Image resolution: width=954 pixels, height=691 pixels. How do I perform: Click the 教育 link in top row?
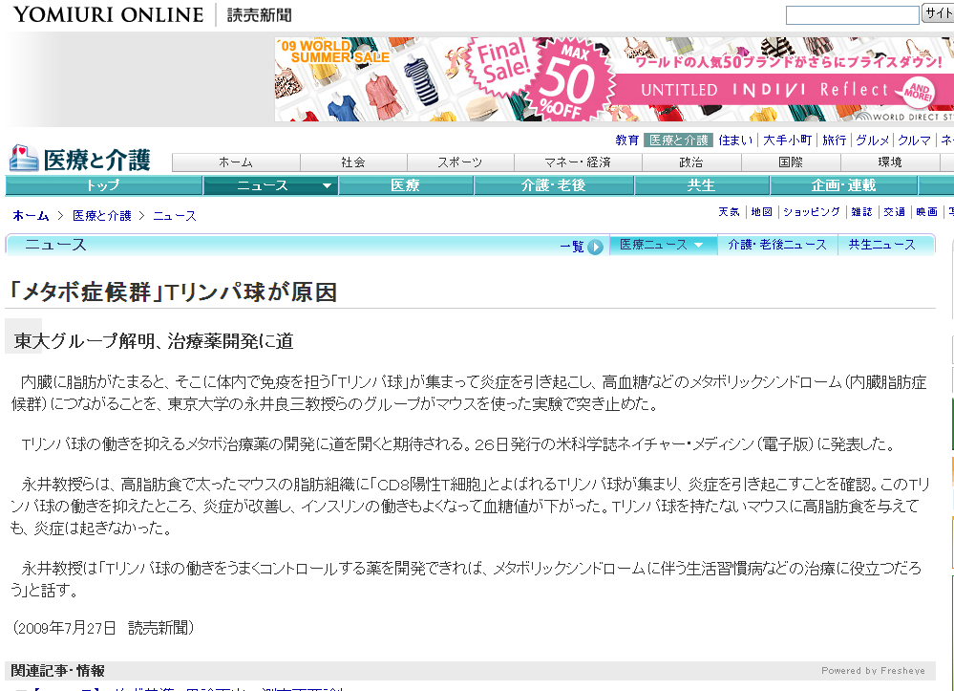click(x=626, y=140)
